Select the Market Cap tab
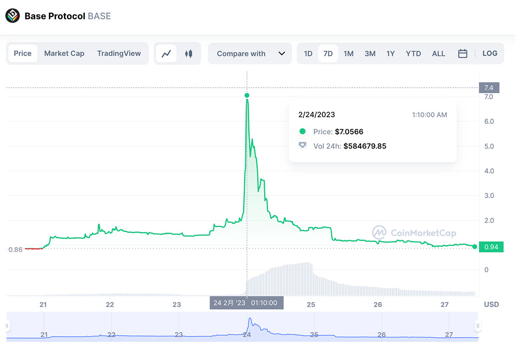Image resolution: width=515 pixels, height=346 pixels. (x=64, y=54)
